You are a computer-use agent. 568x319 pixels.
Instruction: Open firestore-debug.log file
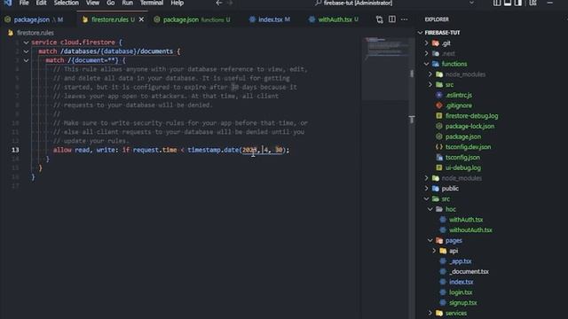471,116
